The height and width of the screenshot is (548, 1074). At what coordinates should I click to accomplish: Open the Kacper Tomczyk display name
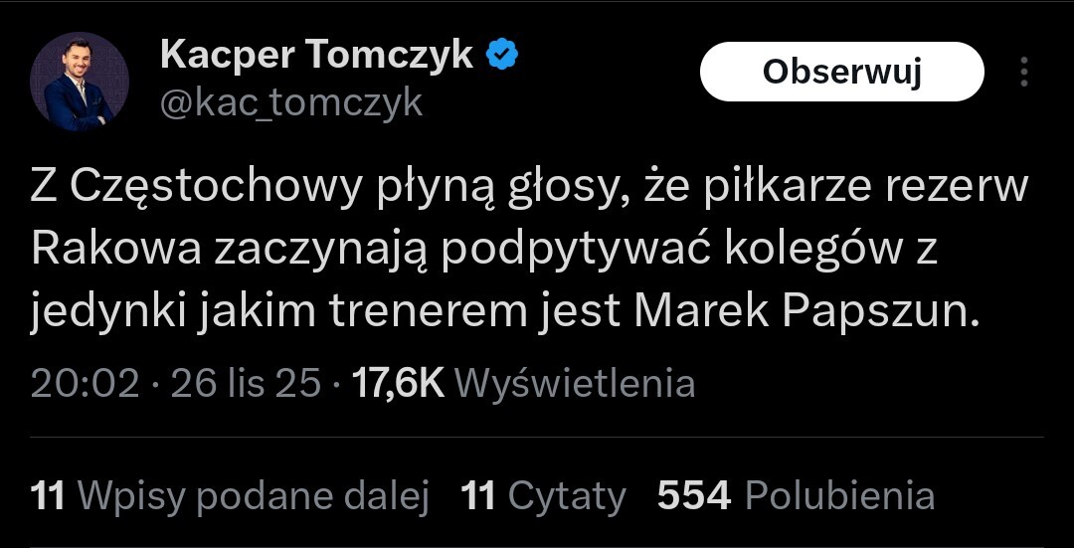point(316,56)
